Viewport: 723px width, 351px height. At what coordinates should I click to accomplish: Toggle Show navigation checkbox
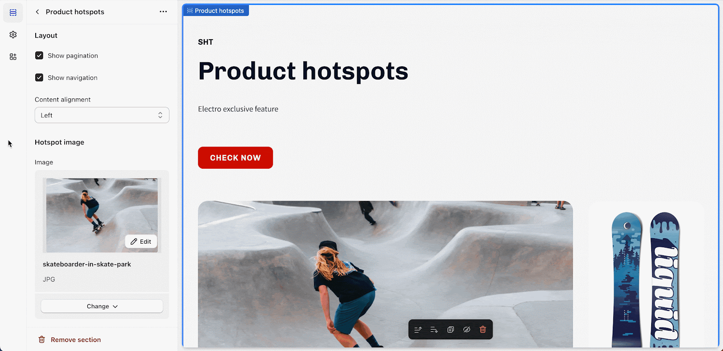(39, 78)
